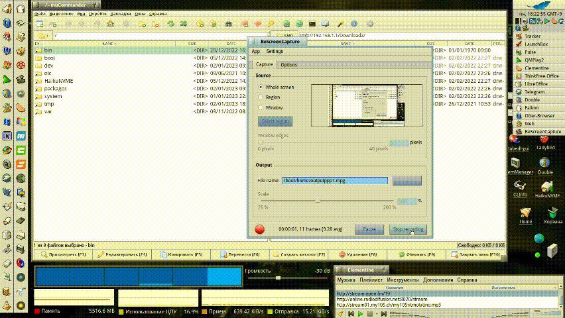Select the Whole screen radio option
Image resolution: width=565 pixels, height=318 pixels.
pos(261,87)
